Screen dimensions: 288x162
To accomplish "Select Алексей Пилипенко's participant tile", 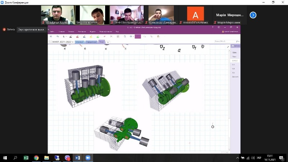I will [x=195, y=15].
